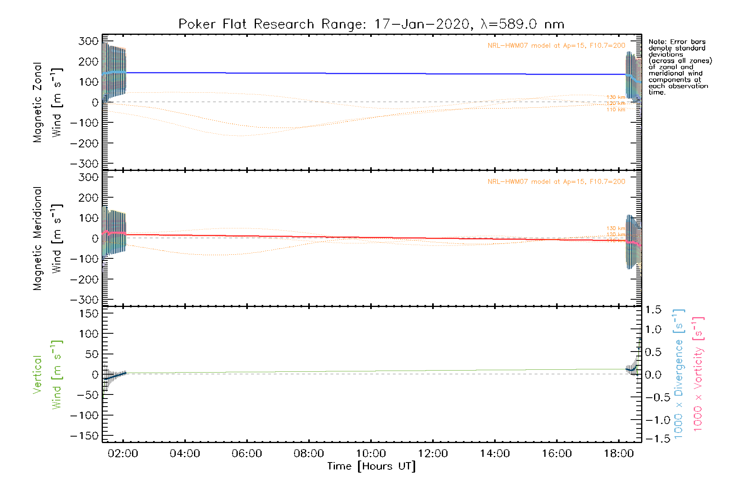Click the '08:00' time tick label
The width and height of the screenshot is (729, 486).
point(309,454)
